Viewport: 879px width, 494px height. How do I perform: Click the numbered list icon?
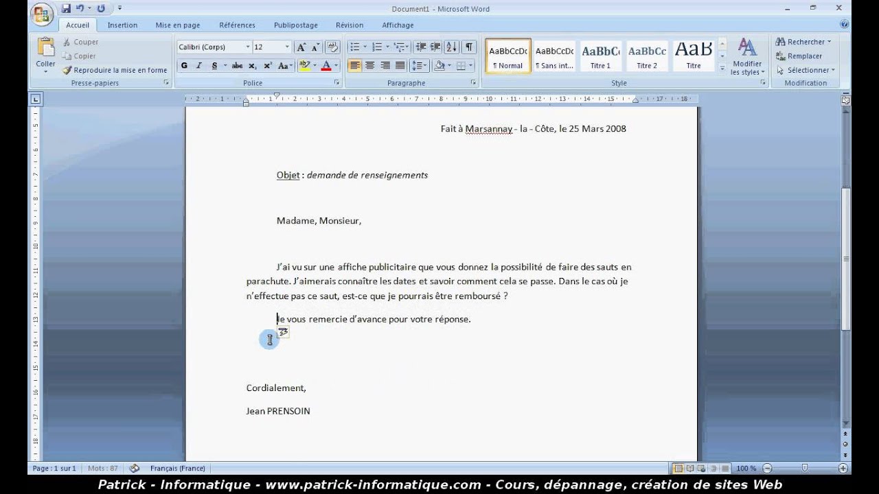point(376,47)
